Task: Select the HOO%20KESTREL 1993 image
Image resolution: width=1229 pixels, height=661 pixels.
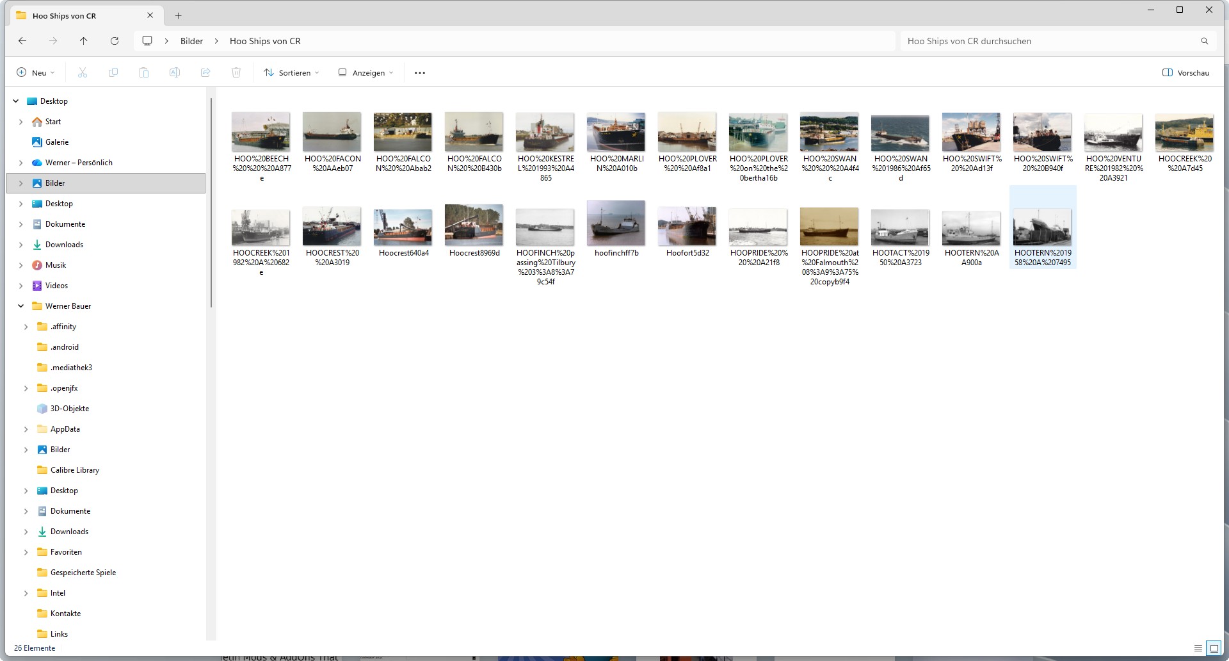Action: point(545,132)
